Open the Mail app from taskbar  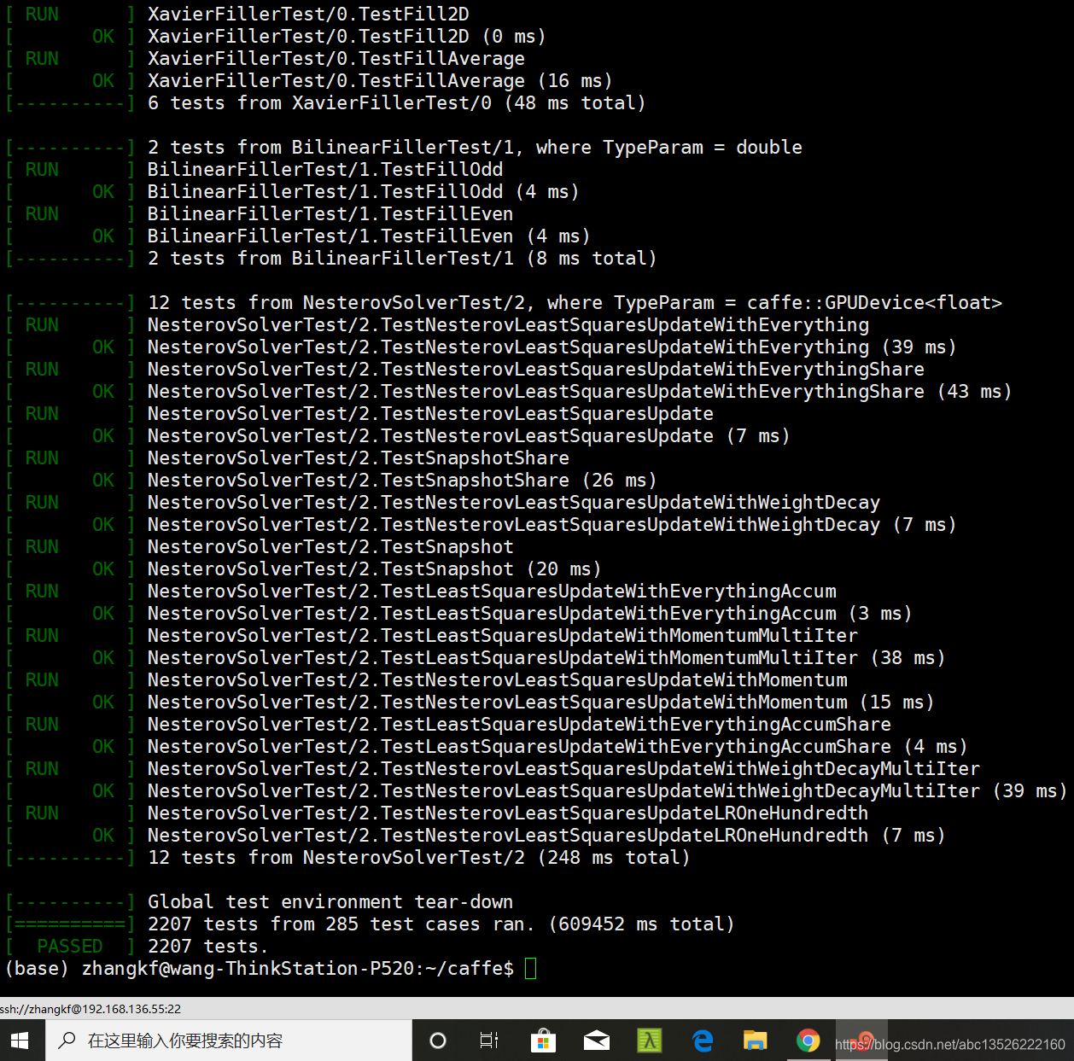(x=596, y=1041)
